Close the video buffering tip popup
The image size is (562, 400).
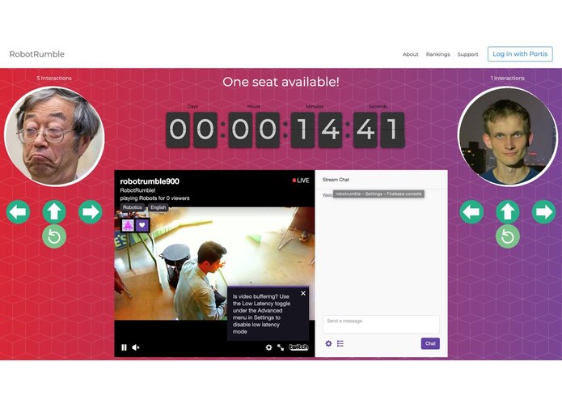(x=303, y=293)
